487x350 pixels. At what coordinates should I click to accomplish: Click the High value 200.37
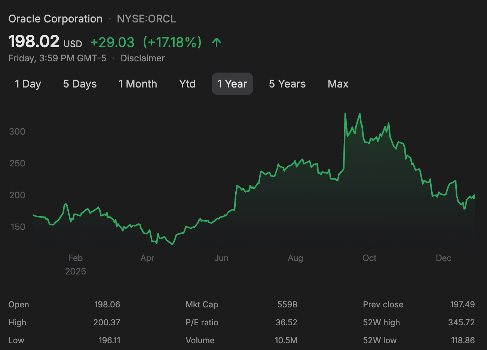(x=107, y=322)
